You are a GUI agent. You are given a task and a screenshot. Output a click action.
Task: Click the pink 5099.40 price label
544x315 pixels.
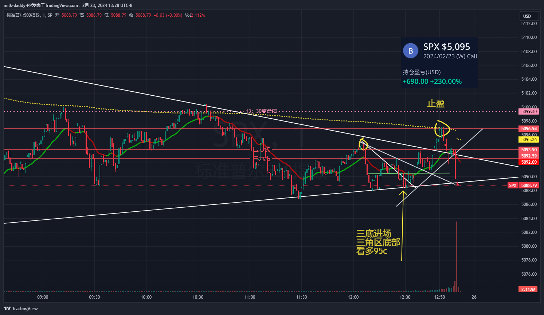tap(529, 112)
